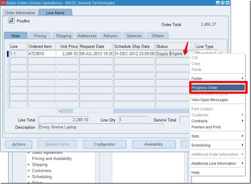Screen dimensions: 251x184
Task: Click the 09-JUL-2013 request date cell
Action: [x=96, y=54]
